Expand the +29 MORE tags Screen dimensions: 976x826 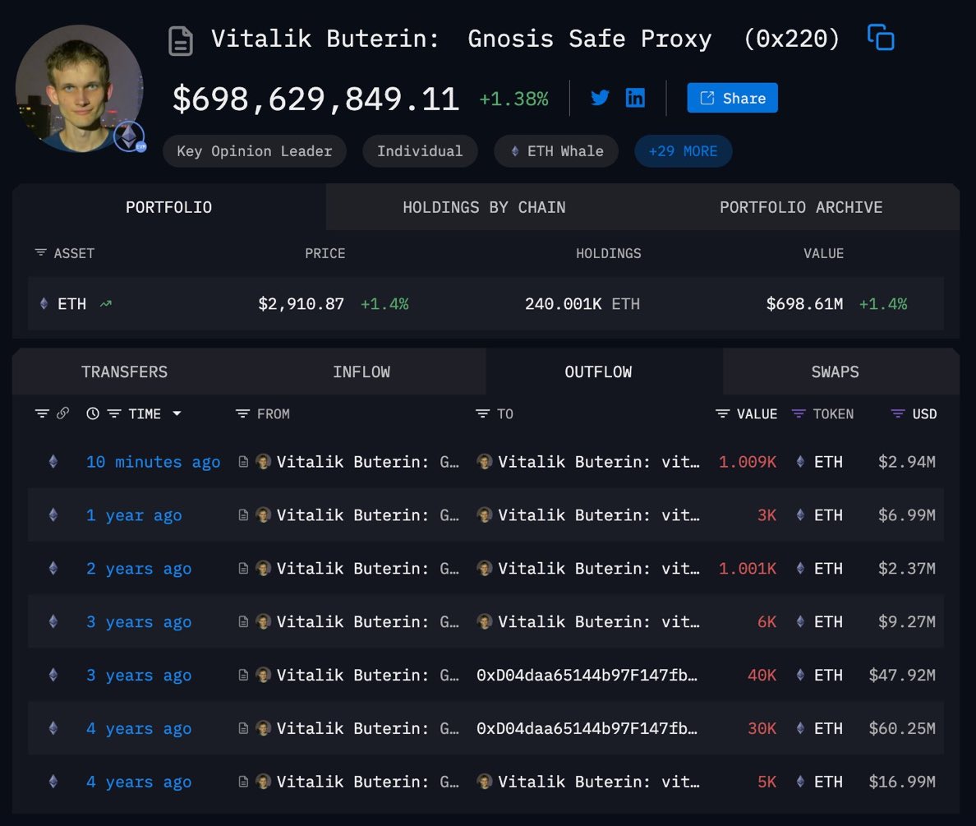(683, 150)
